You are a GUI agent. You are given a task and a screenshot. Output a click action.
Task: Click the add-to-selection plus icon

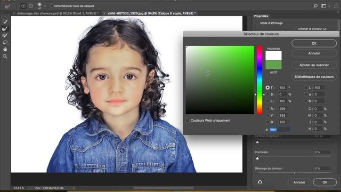coord(23,6)
